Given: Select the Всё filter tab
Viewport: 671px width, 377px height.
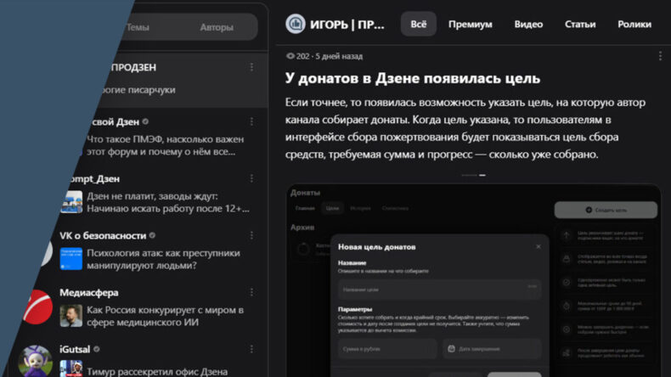Looking at the screenshot, I should [x=419, y=24].
